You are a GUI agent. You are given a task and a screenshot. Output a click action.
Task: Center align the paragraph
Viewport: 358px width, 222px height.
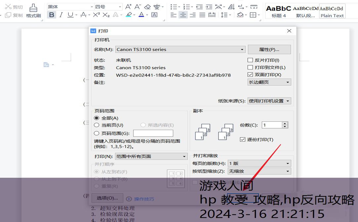(183, 15)
